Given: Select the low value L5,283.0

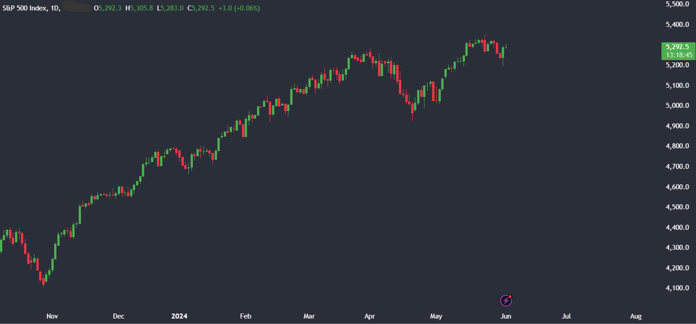Looking at the screenshot, I should pyautogui.click(x=170, y=8).
